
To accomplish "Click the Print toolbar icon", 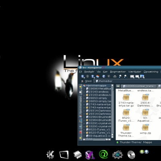I will point(115,76).
